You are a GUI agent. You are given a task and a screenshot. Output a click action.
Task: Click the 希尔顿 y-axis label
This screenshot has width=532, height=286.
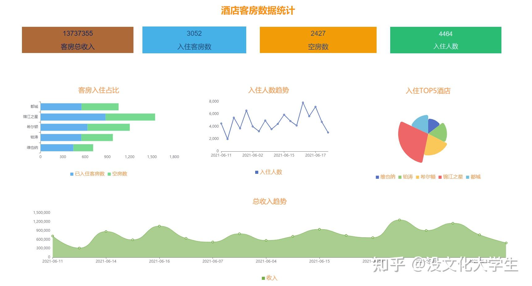[32, 127]
